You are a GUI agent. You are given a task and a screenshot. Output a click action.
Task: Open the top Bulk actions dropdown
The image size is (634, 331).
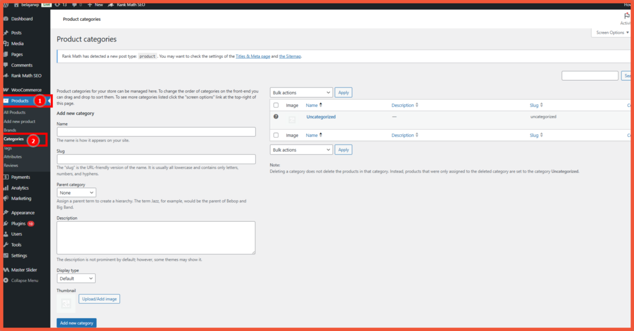coord(301,92)
